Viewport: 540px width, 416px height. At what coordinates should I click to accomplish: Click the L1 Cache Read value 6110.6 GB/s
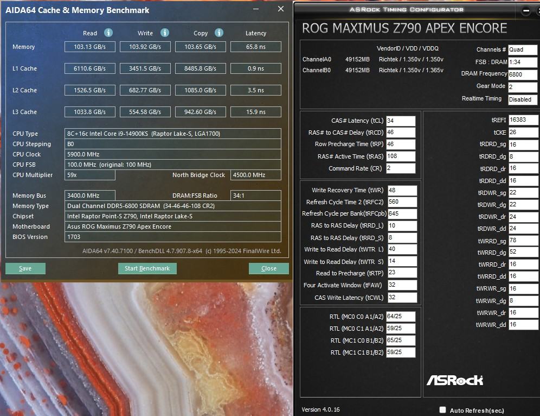tap(90, 68)
